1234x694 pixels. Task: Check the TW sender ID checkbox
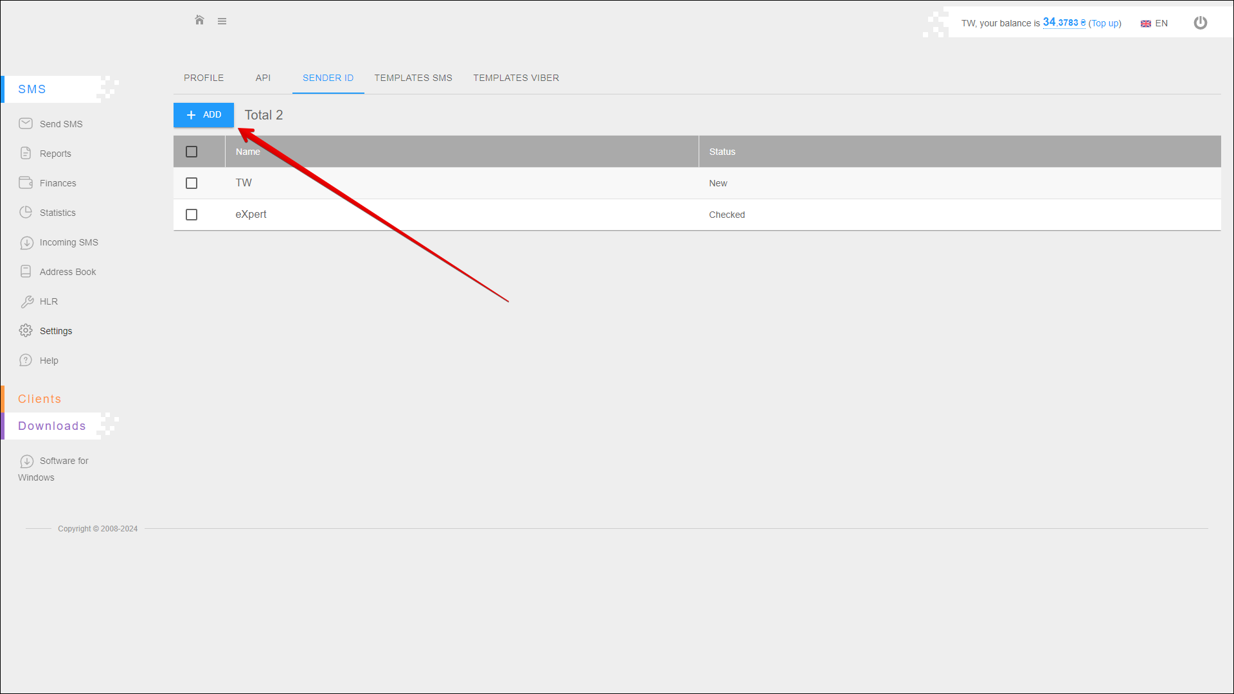tap(192, 183)
